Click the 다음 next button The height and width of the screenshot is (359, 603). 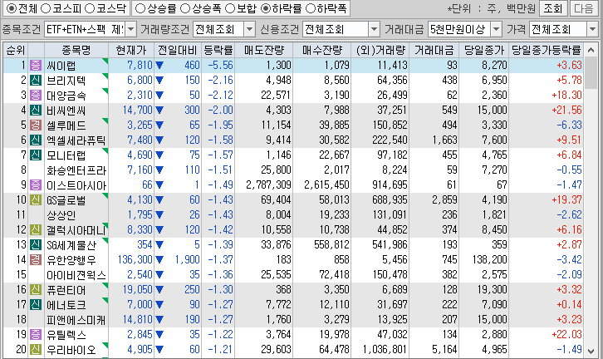[x=584, y=8]
